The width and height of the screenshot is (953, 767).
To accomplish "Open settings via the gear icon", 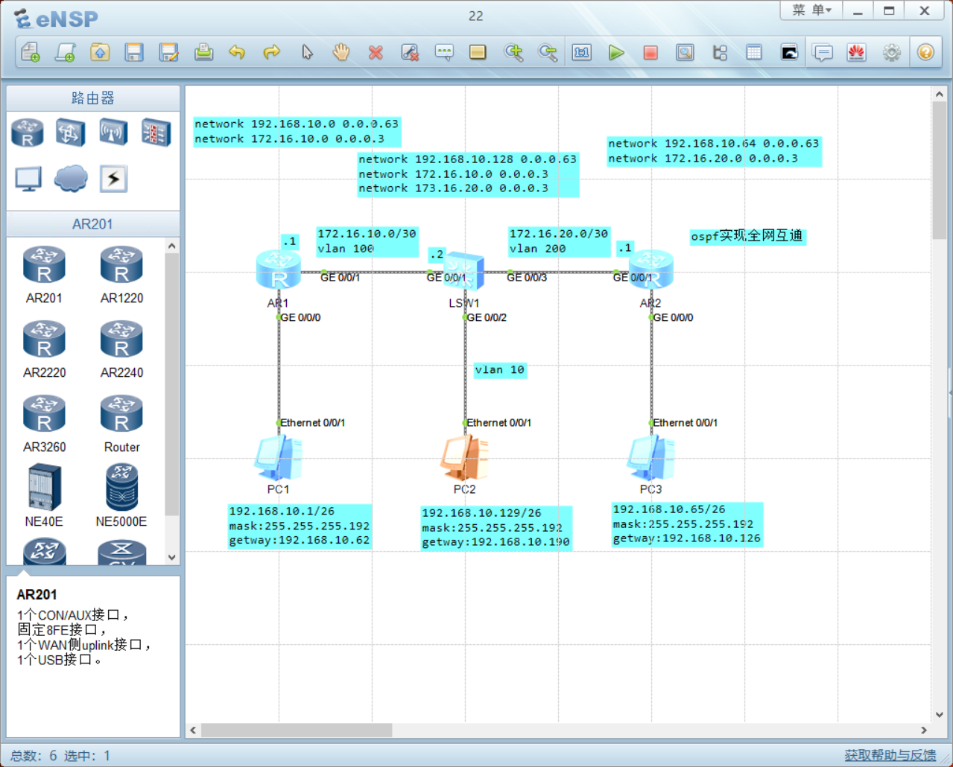I will pyautogui.click(x=891, y=52).
